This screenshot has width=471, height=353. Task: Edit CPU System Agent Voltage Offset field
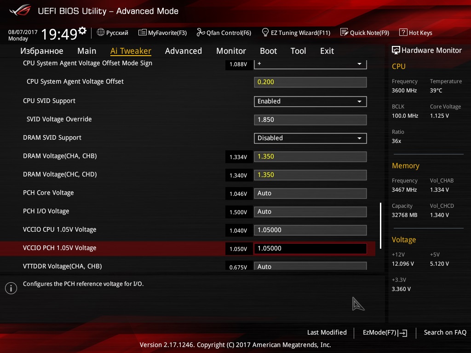pos(310,82)
